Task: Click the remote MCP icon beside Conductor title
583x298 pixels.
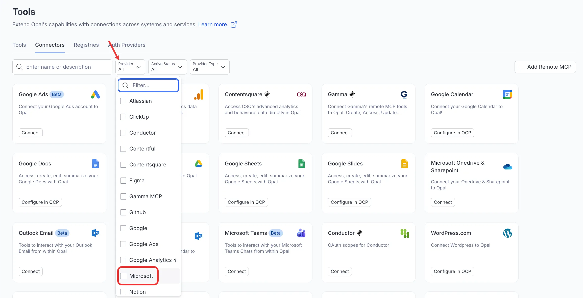Action: (359, 233)
